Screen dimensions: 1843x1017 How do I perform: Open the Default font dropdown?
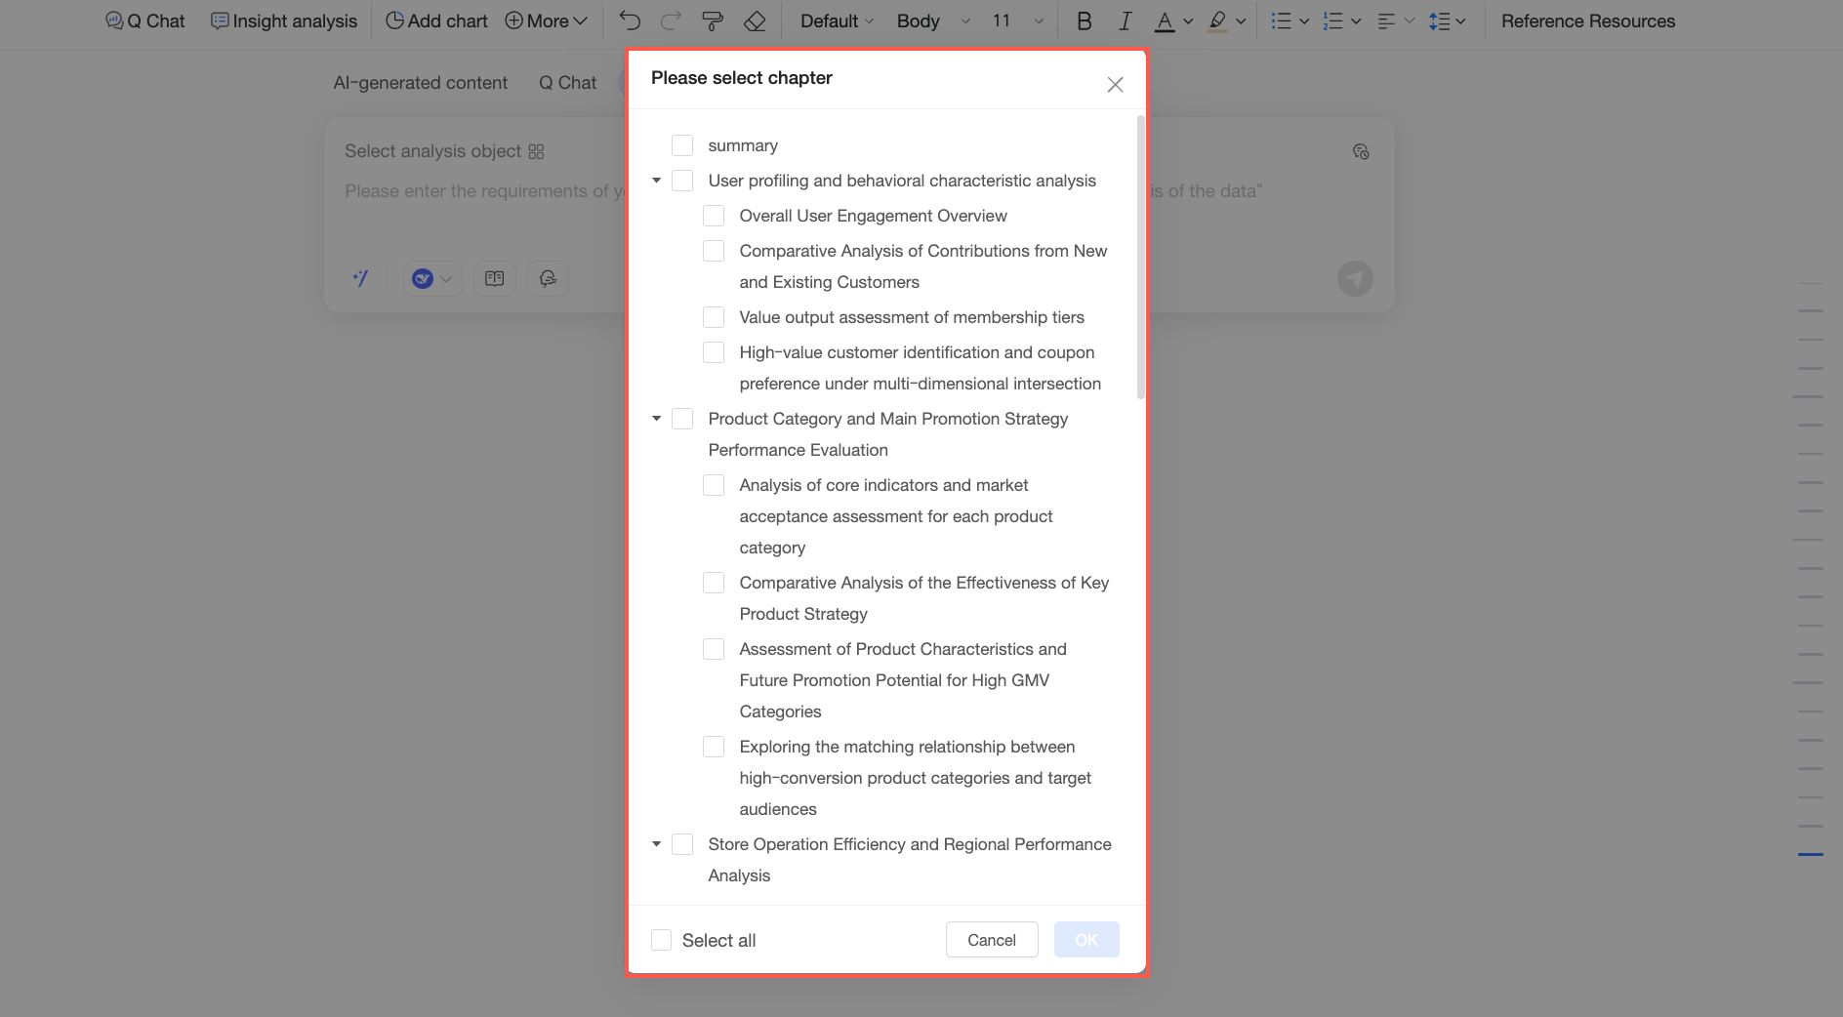(837, 21)
